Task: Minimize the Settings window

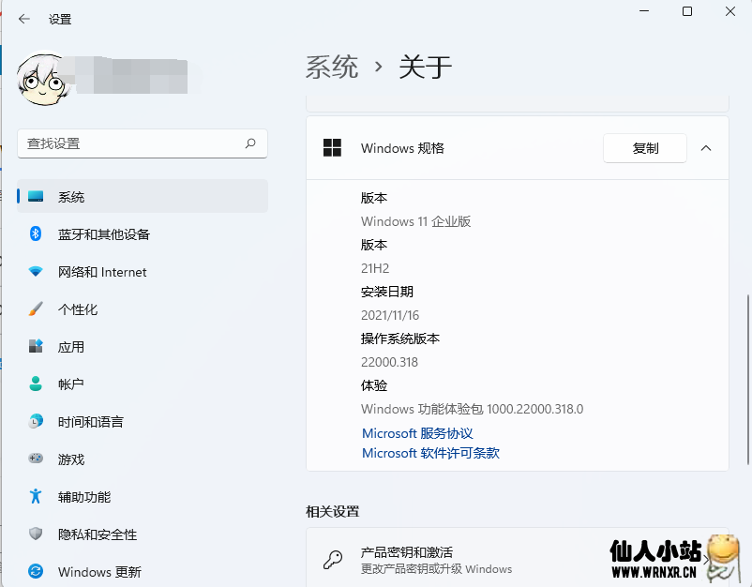Action: 644,11
